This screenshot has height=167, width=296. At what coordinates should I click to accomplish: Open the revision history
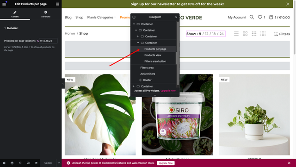pyautogui.click(x=20, y=163)
